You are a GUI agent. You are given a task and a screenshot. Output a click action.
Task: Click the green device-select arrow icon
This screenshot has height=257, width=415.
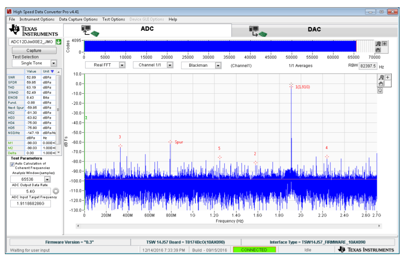point(59,42)
